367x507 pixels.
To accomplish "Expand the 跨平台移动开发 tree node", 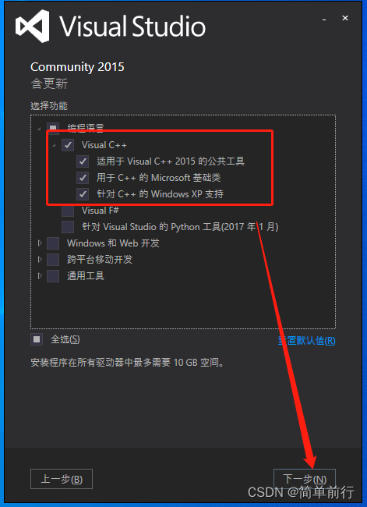I will pyautogui.click(x=40, y=259).
